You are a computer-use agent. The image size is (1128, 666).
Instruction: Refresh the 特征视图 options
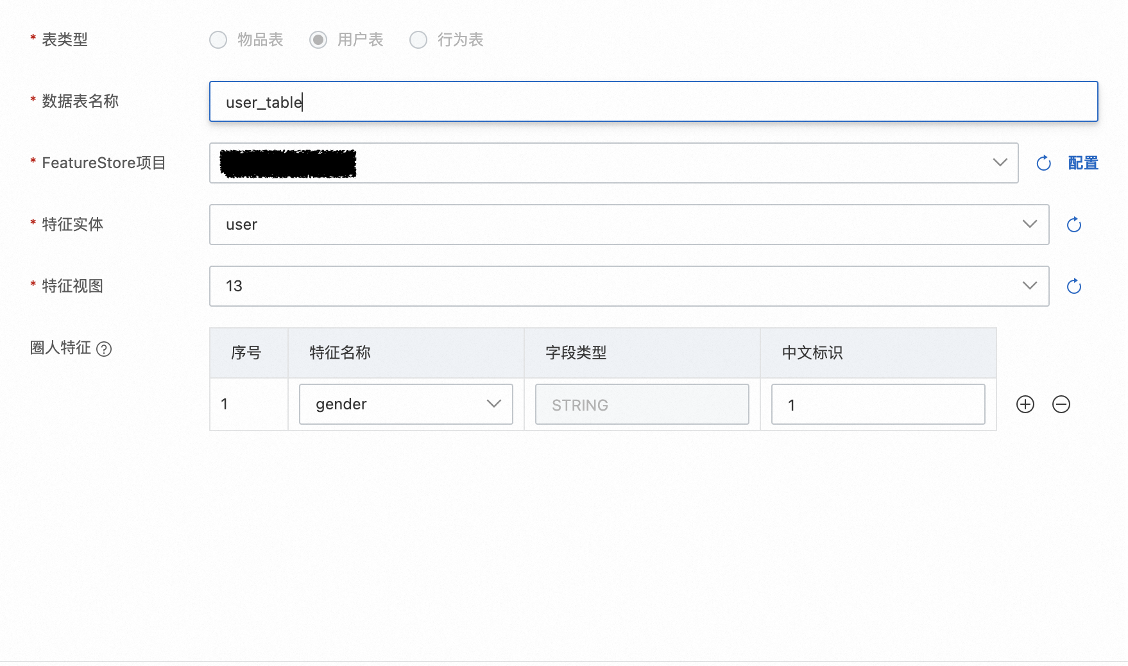point(1074,286)
